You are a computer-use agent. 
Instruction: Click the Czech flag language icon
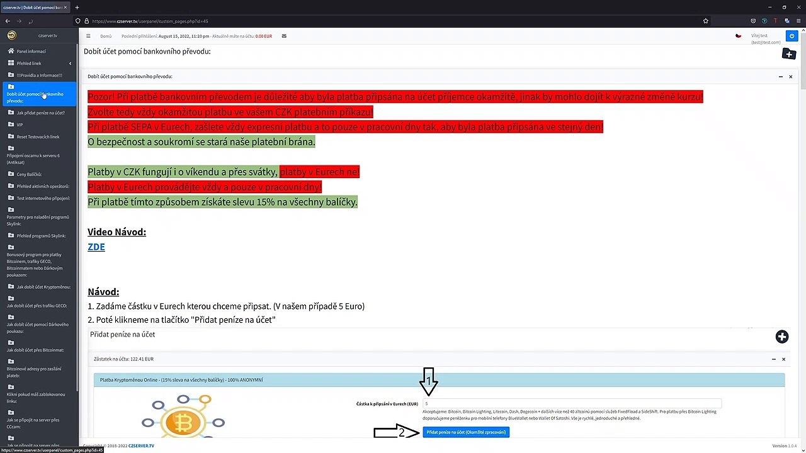(739, 36)
